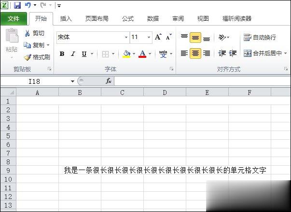Open the font size 11 dropdown
This screenshot has height=212, width=291.
tap(149, 37)
